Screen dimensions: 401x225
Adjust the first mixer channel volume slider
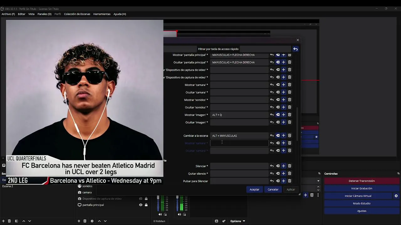(158, 198)
